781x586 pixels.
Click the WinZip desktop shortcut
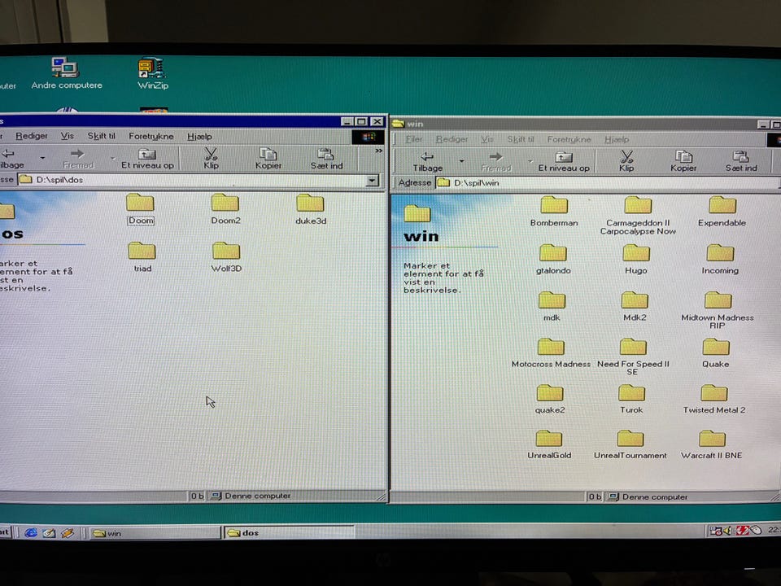coord(152,73)
